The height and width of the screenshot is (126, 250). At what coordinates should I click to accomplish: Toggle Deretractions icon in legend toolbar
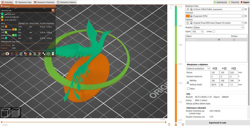(16, 54)
